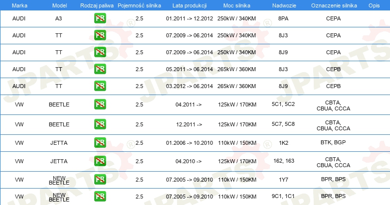Click the fuel icon in the Jetta 1K2 row
The height and width of the screenshot is (205, 390).
[100, 143]
